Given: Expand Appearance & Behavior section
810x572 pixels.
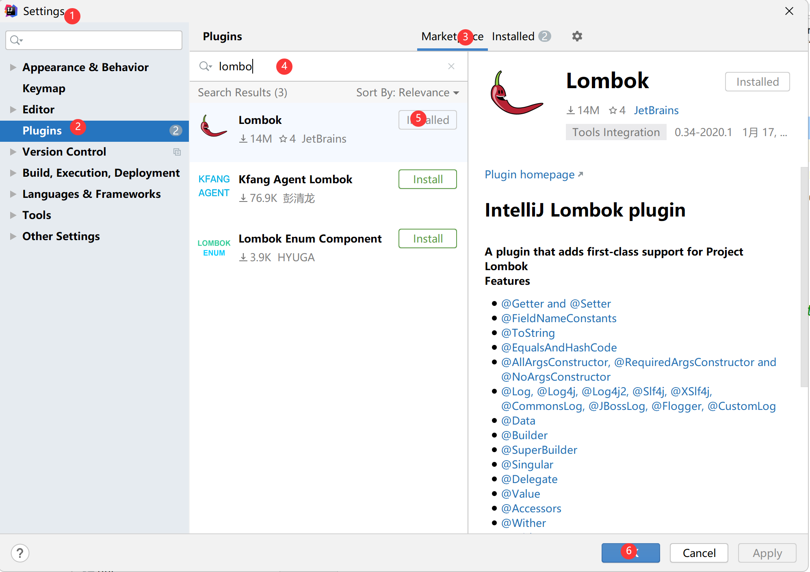Looking at the screenshot, I should click(x=13, y=67).
